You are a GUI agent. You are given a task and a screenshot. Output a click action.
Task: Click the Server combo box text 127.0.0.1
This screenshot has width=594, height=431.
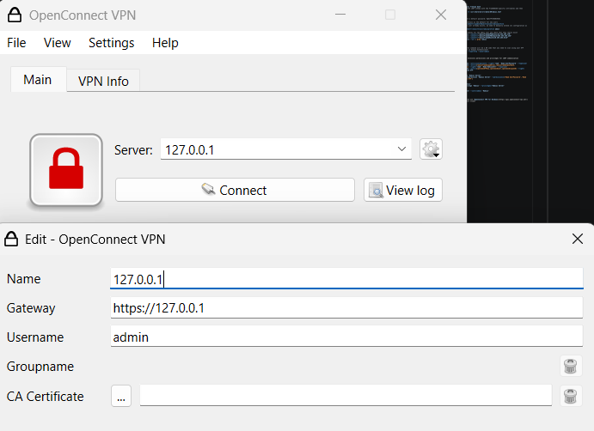189,150
